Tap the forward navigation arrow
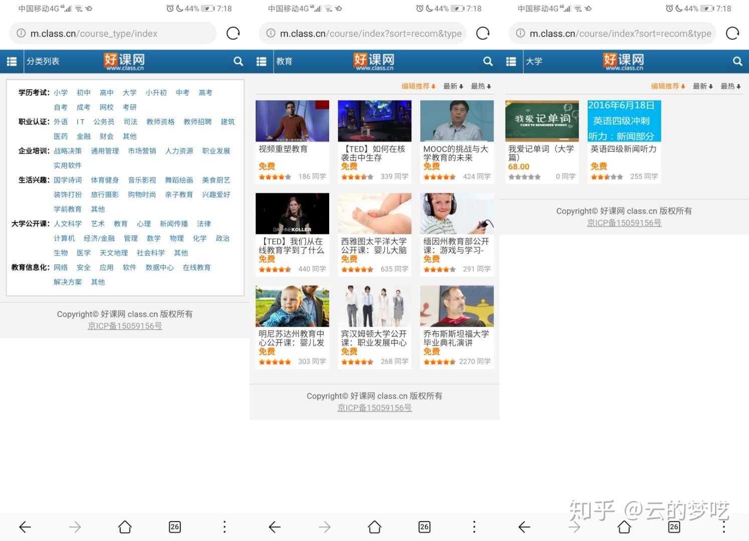The image size is (749, 541). pos(75,526)
